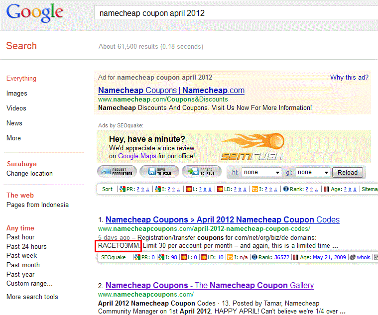The image size is (378, 315).
Task: Click Bing index icon in Sort bar
Action: coord(255,189)
